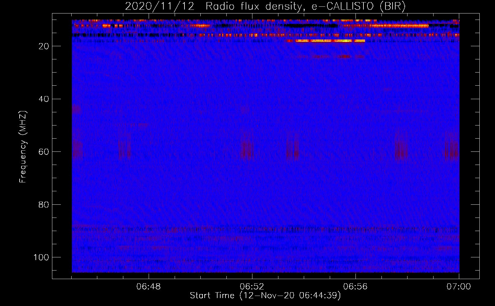Click the '20' frequency tick label
The image size is (495, 306).
click(44, 46)
